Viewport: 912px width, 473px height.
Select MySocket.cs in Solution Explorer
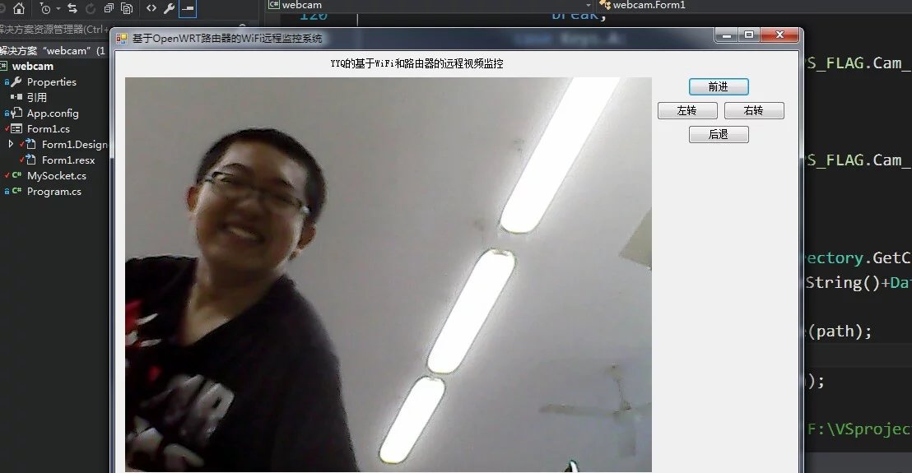coord(56,176)
